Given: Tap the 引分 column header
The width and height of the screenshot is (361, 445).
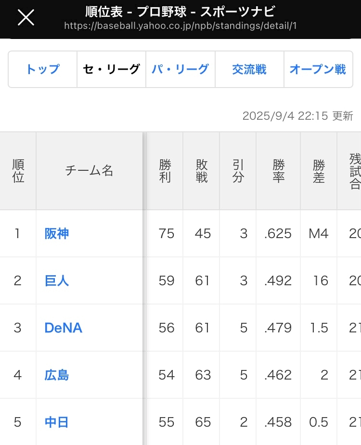Looking at the screenshot, I should click(238, 171).
